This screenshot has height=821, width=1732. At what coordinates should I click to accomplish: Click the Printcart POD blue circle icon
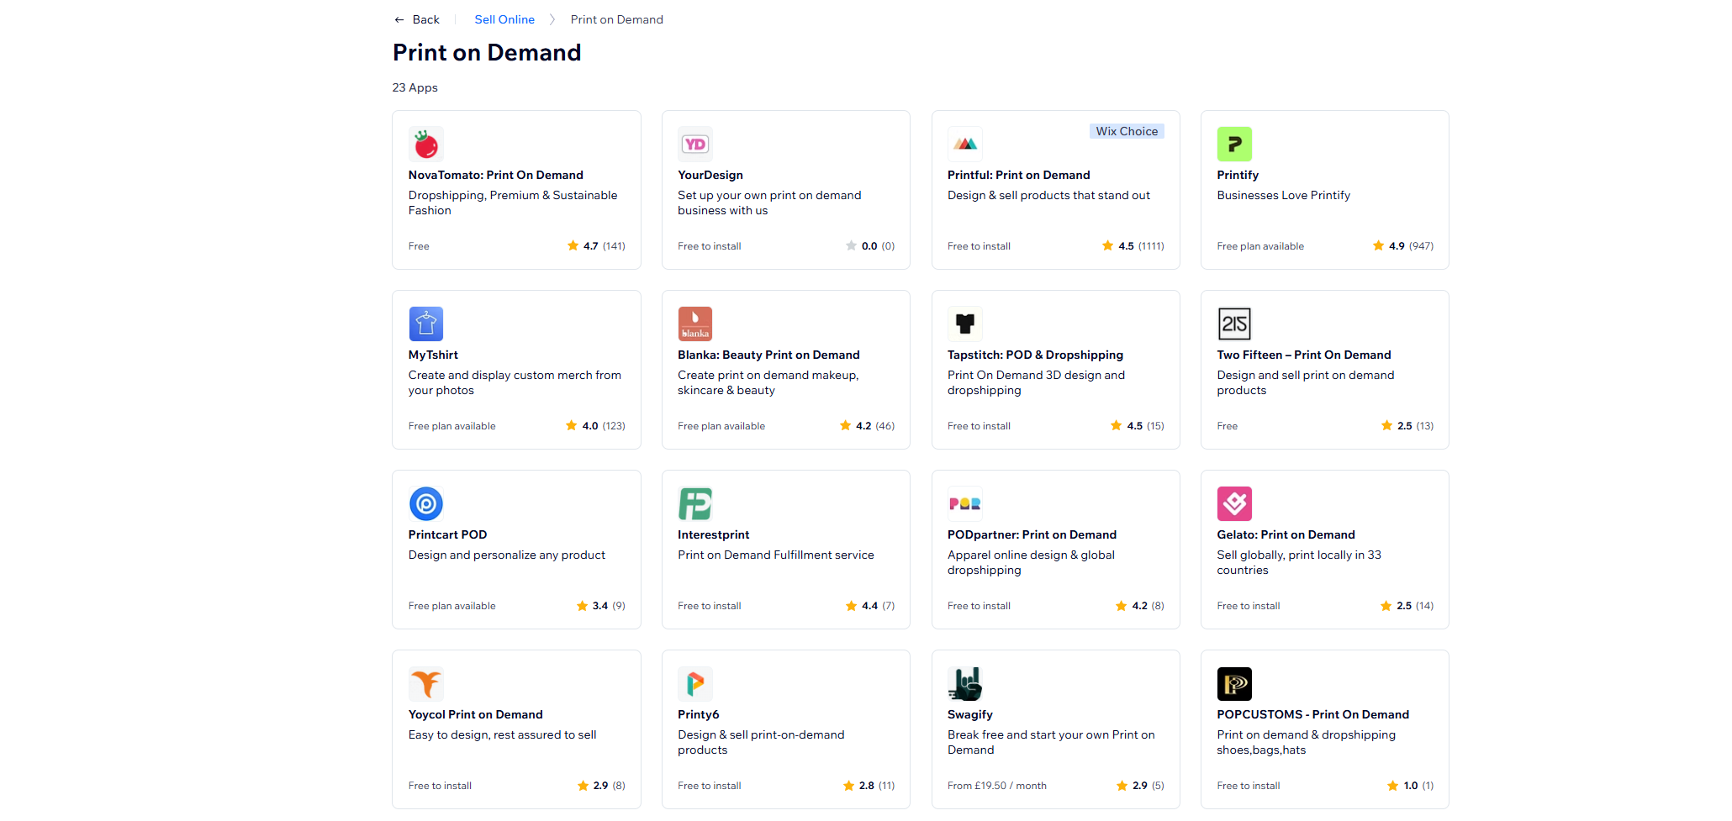[425, 504]
